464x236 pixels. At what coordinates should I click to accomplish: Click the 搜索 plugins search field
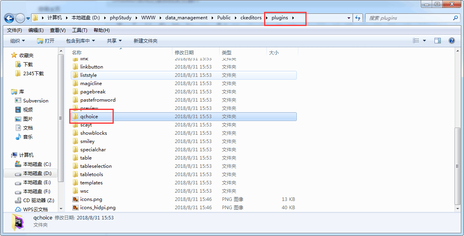(409, 18)
